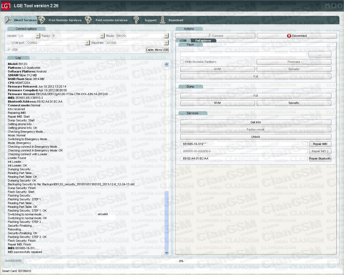Switch to the GSM tab

point(183,41)
